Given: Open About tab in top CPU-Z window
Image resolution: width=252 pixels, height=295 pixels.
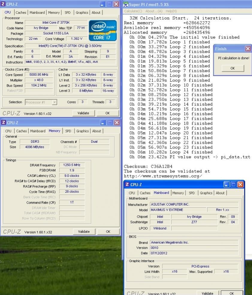Looking at the screenshot, I should pyautogui.click(x=96, y=13).
